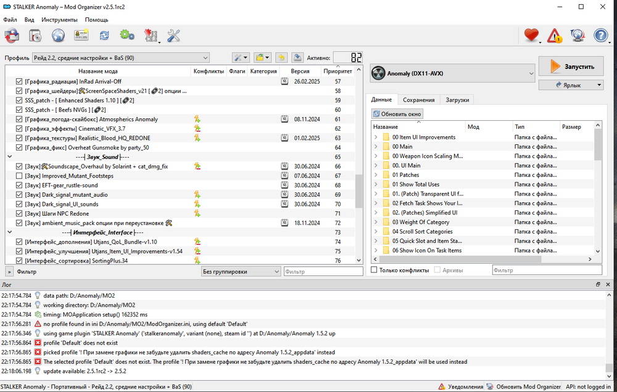Image resolution: width=617 pixels, height=392 pixels.
Task: Open the Anomaly (DX11-AVX) executable dropdown
Action: [x=452, y=74]
